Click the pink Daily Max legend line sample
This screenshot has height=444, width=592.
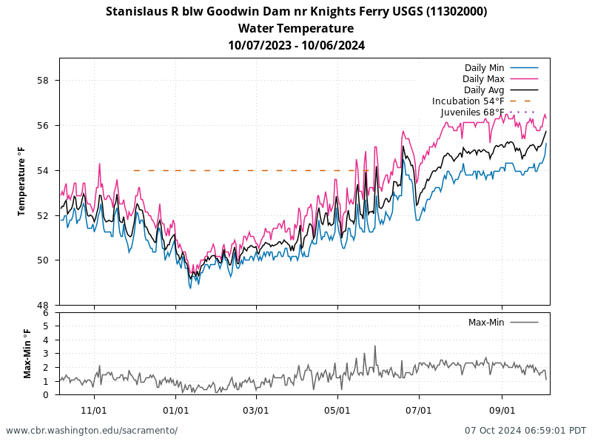click(x=524, y=79)
